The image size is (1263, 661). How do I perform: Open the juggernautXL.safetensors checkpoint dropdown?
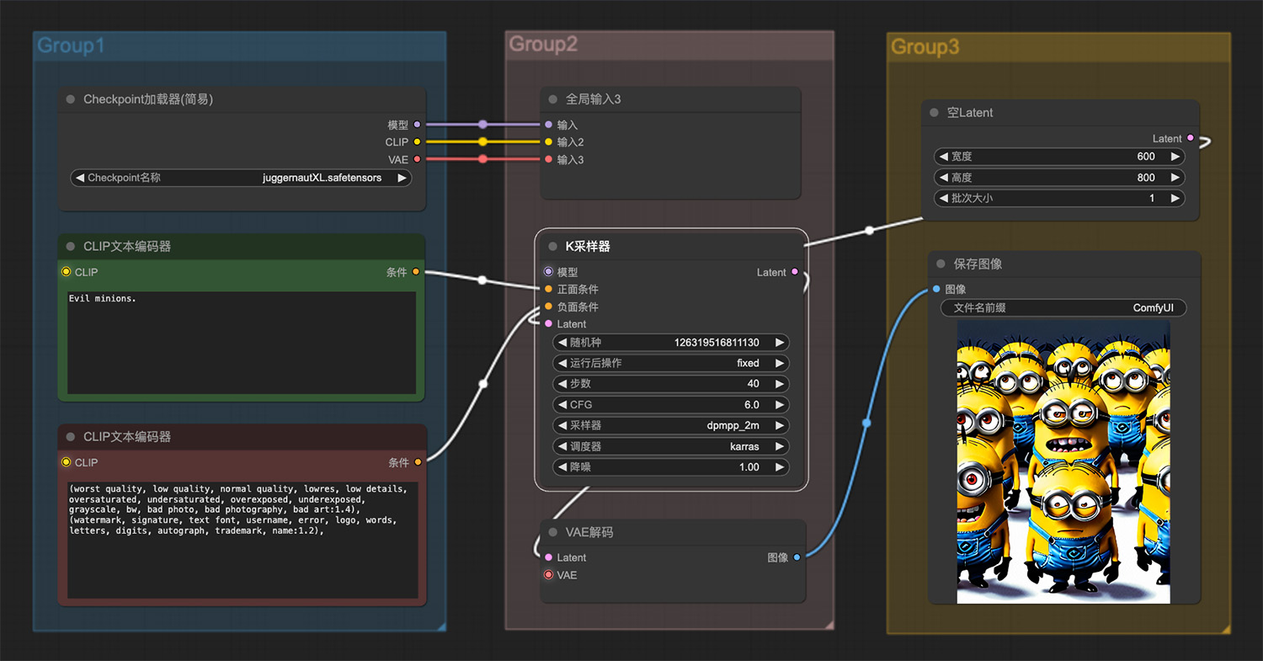click(x=241, y=178)
